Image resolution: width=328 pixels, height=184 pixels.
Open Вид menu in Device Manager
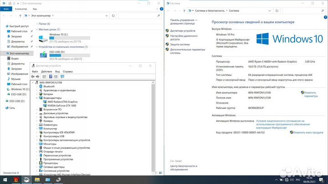tap(57, 72)
